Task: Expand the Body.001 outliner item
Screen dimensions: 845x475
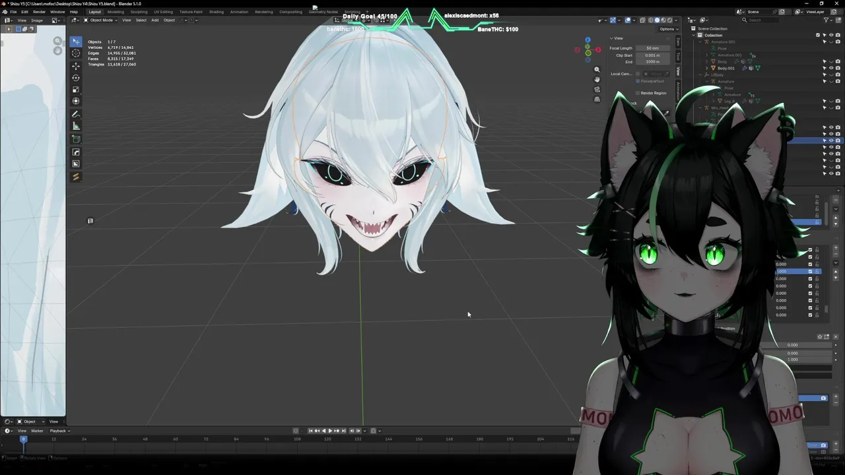Action: pyautogui.click(x=707, y=68)
